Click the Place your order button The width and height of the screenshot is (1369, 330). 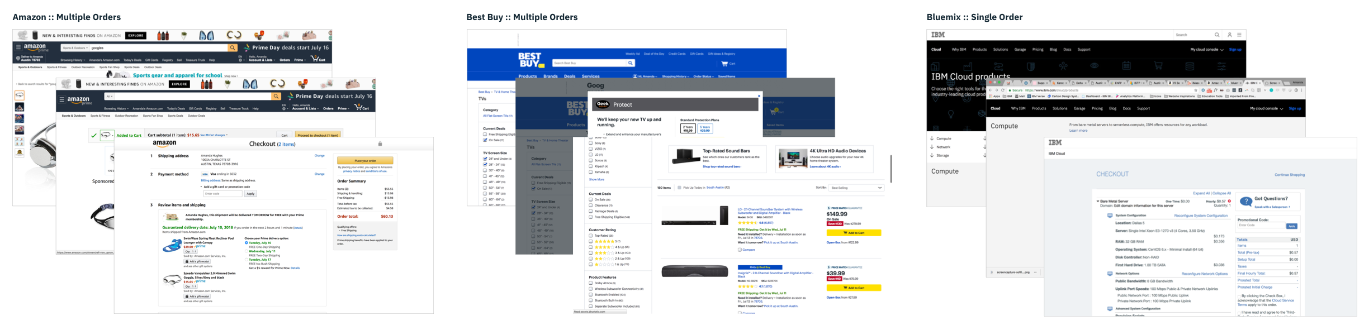[365, 161]
